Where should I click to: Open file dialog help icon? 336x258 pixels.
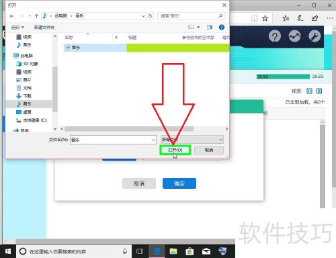coord(222,28)
